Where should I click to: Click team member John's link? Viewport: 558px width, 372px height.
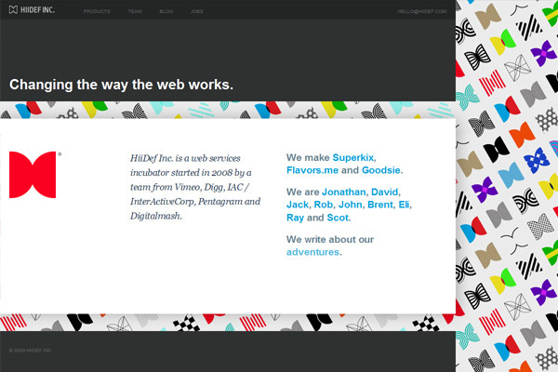coord(351,205)
